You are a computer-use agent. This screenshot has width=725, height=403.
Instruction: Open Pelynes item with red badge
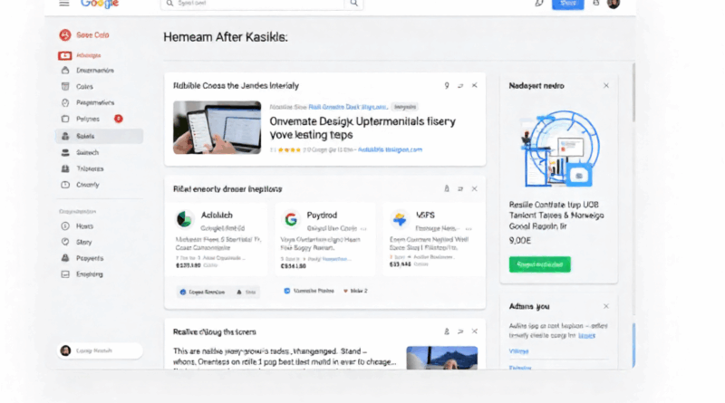pos(91,119)
